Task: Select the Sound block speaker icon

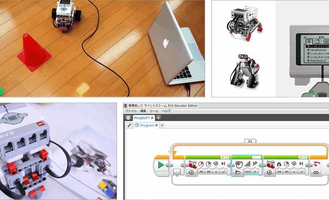Action: pyautogui.click(x=239, y=165)
